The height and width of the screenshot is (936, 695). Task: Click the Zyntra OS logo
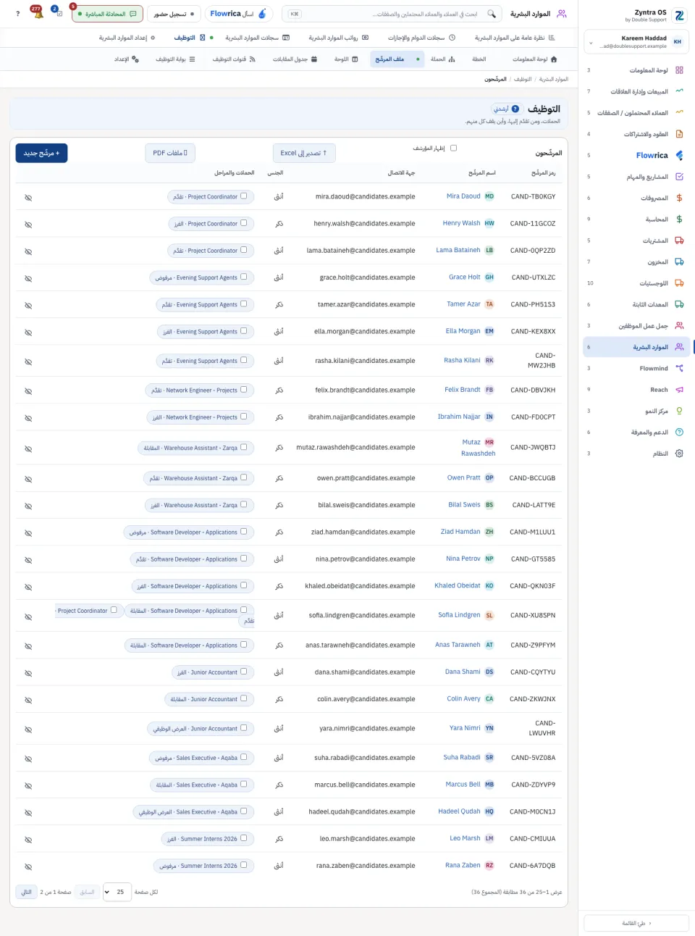679,15
